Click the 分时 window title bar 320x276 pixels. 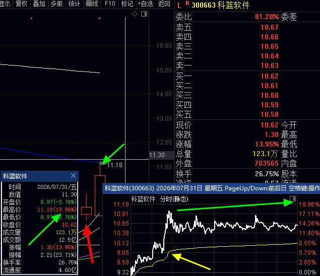point(211,188)
